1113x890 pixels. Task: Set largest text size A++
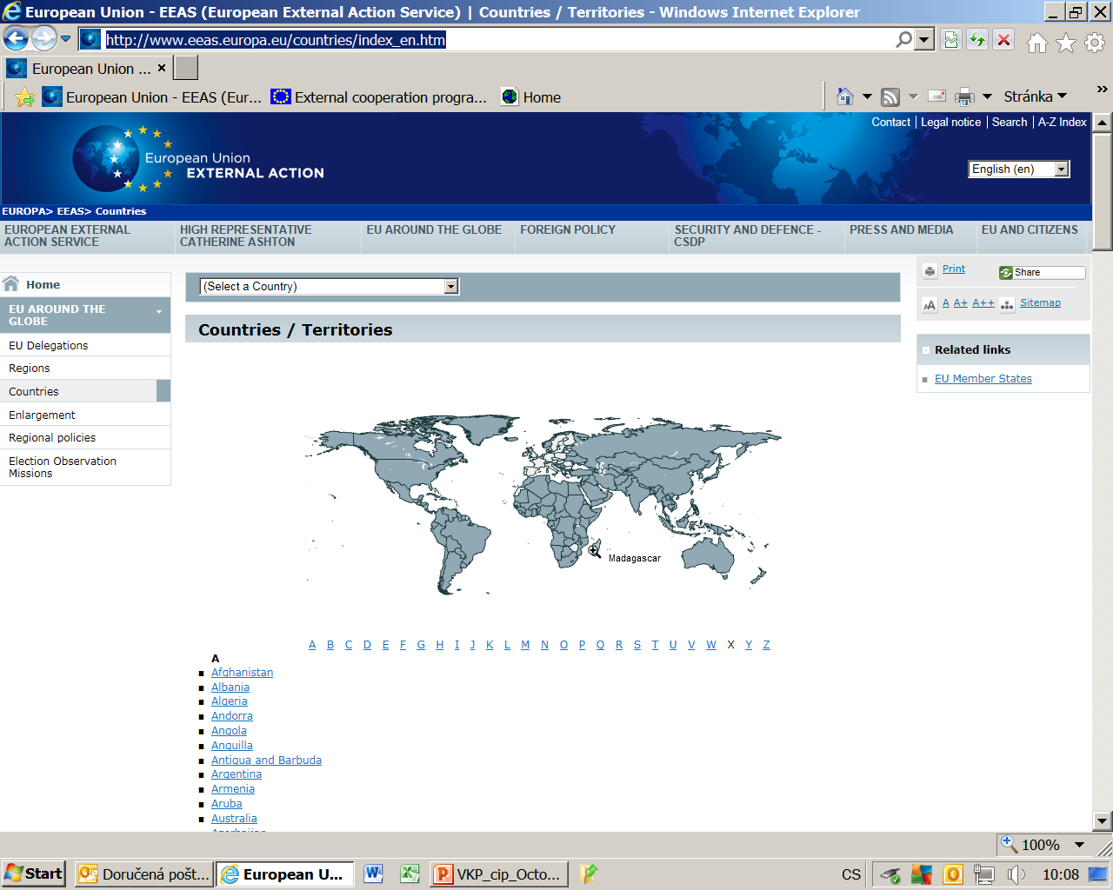coord(983,302)
